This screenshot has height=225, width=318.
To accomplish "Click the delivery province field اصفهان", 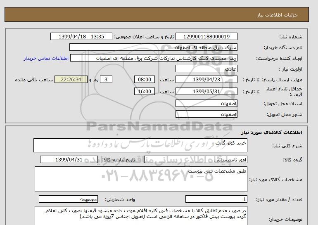I will point(206,103).
